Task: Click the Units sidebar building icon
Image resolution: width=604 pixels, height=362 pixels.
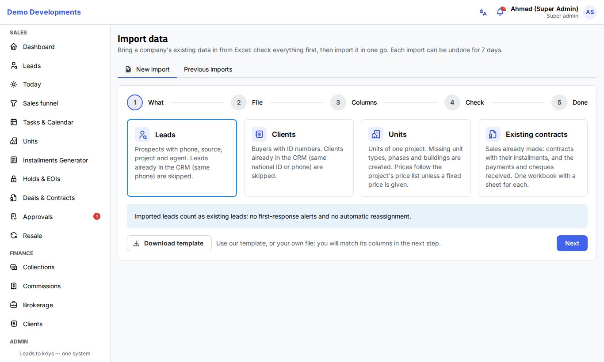Action: pyautogui.click(x=14, y=141)
